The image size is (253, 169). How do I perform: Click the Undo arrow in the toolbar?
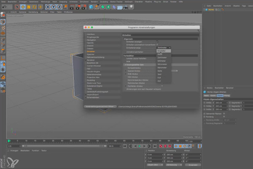4,7
